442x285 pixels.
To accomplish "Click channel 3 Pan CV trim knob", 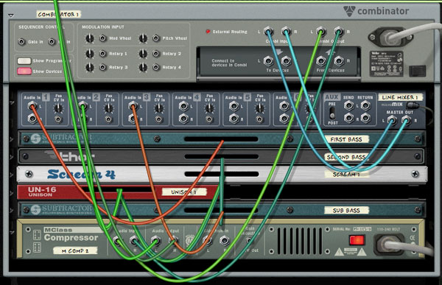I will point(159,108).
